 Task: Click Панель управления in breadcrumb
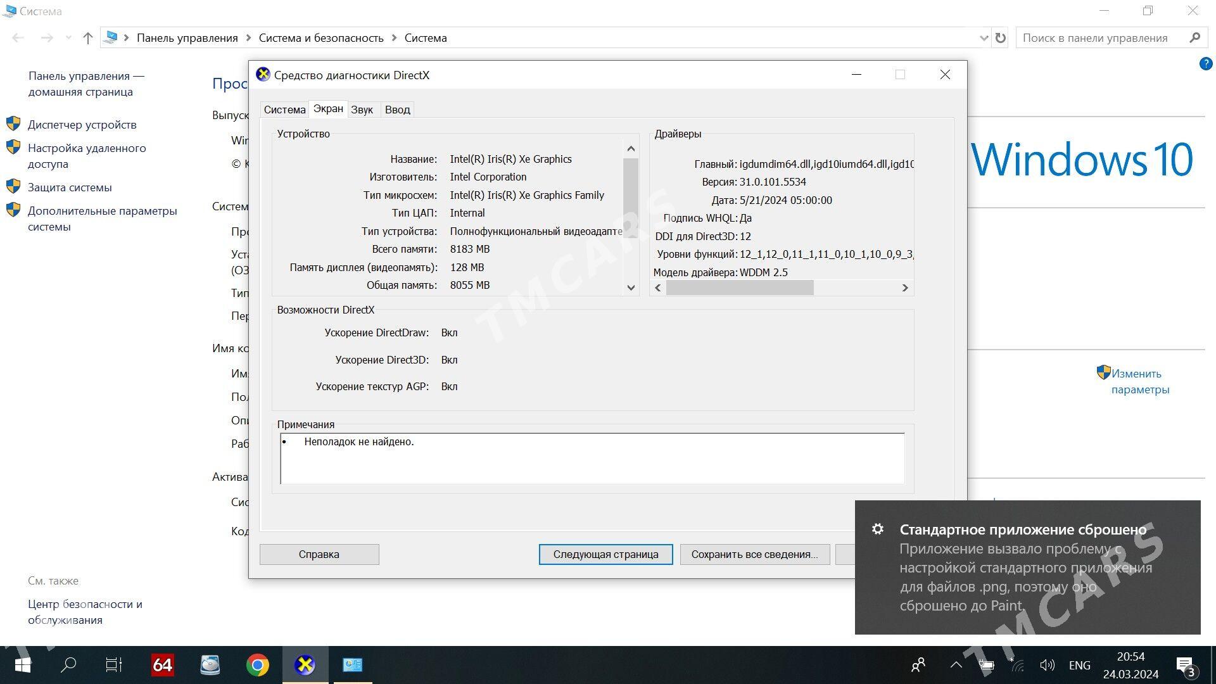coord(187,38)
